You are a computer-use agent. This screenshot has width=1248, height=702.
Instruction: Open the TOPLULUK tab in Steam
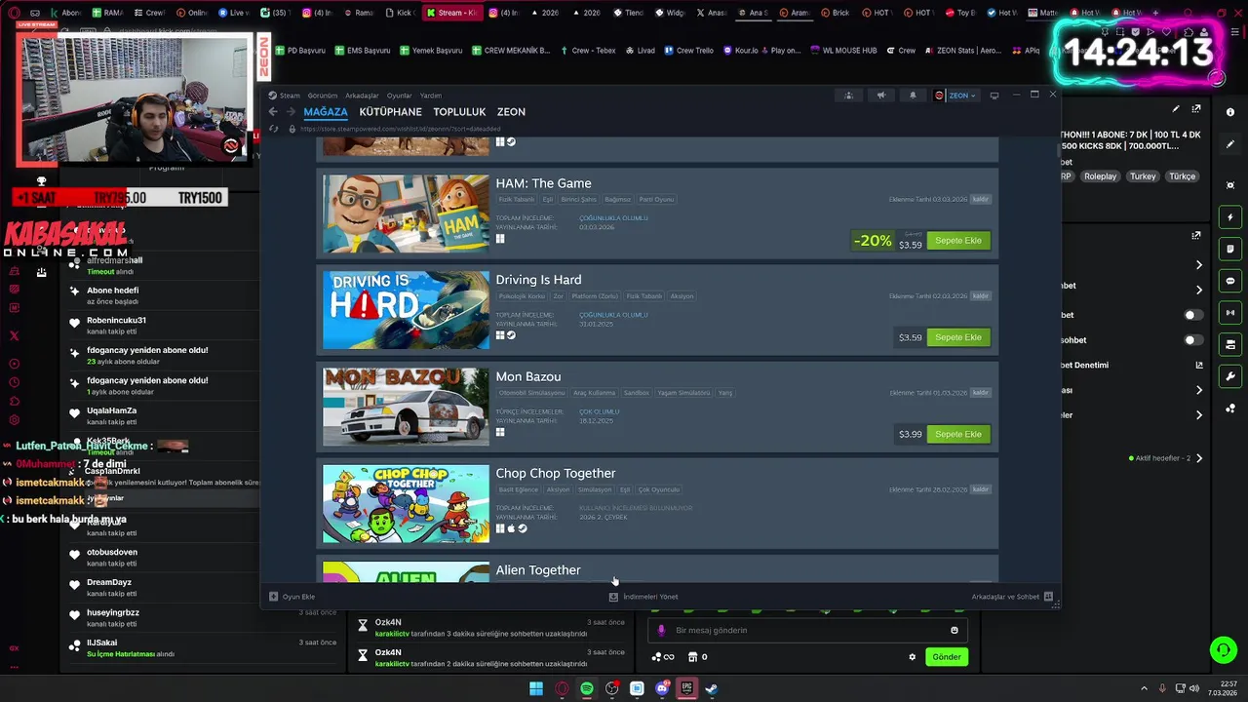pyautogui.click(x=459, y=112)
